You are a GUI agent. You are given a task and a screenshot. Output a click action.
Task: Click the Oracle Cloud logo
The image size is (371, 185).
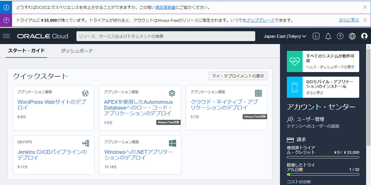point(42,36)
